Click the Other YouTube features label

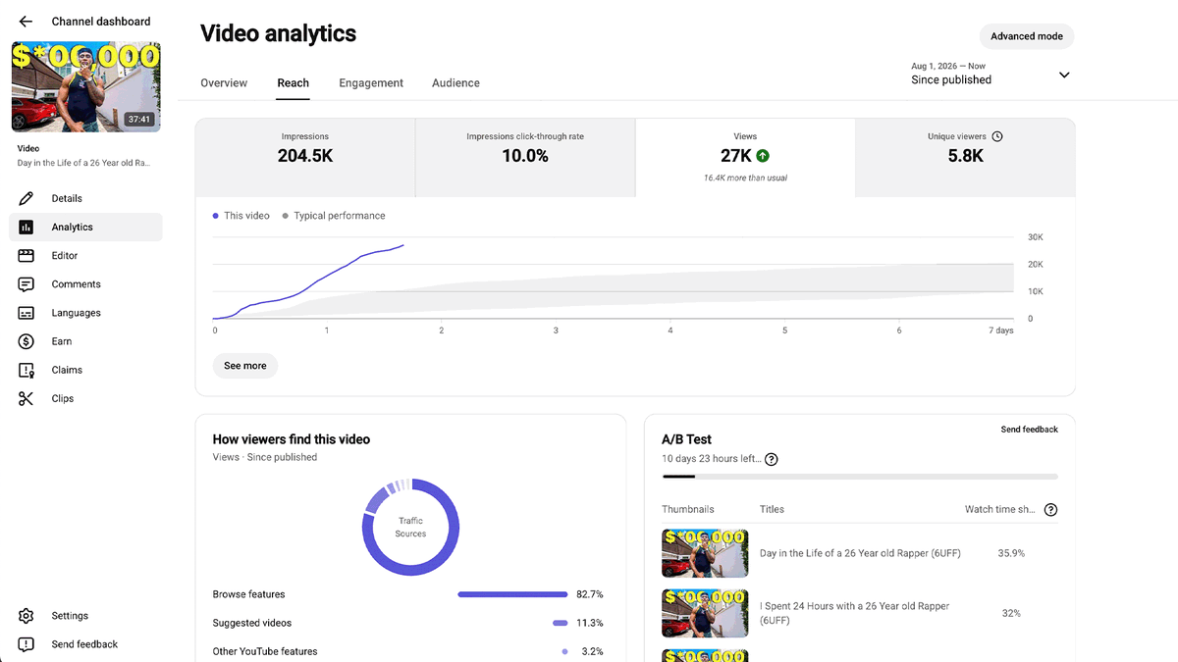(x=265, y=651)
